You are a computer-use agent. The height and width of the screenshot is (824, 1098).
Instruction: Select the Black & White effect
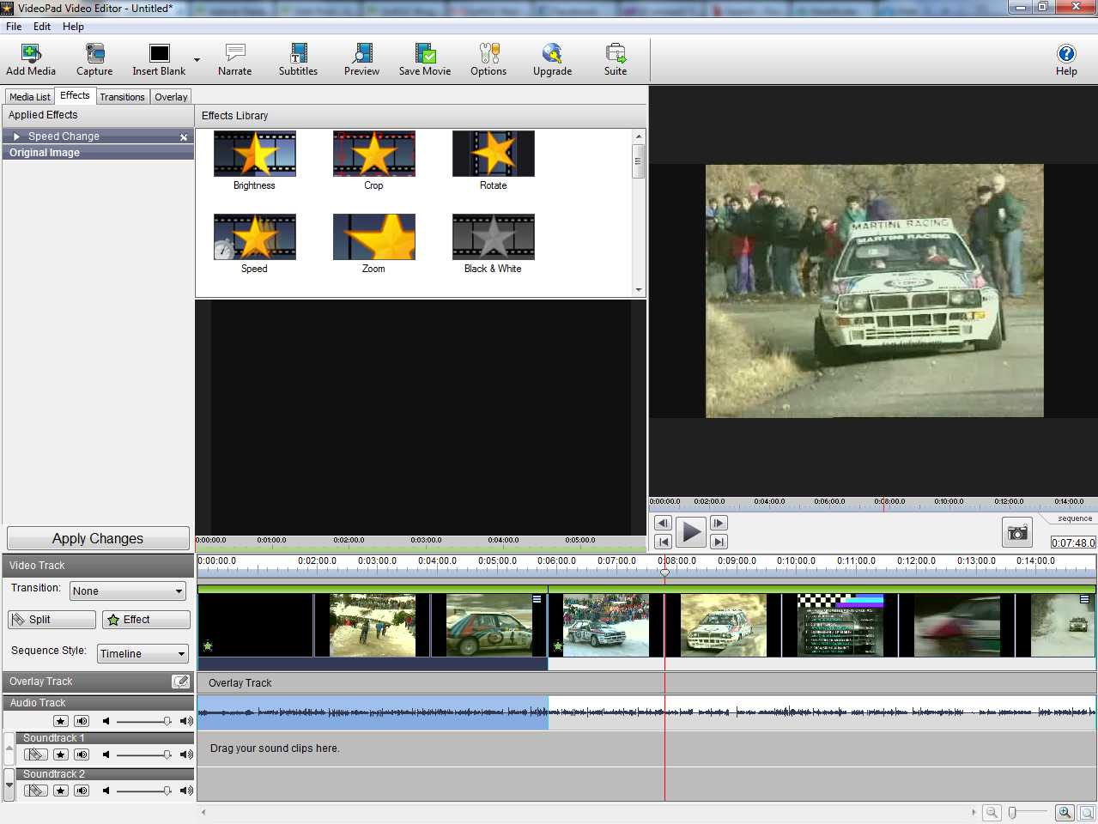click(493, 238)
